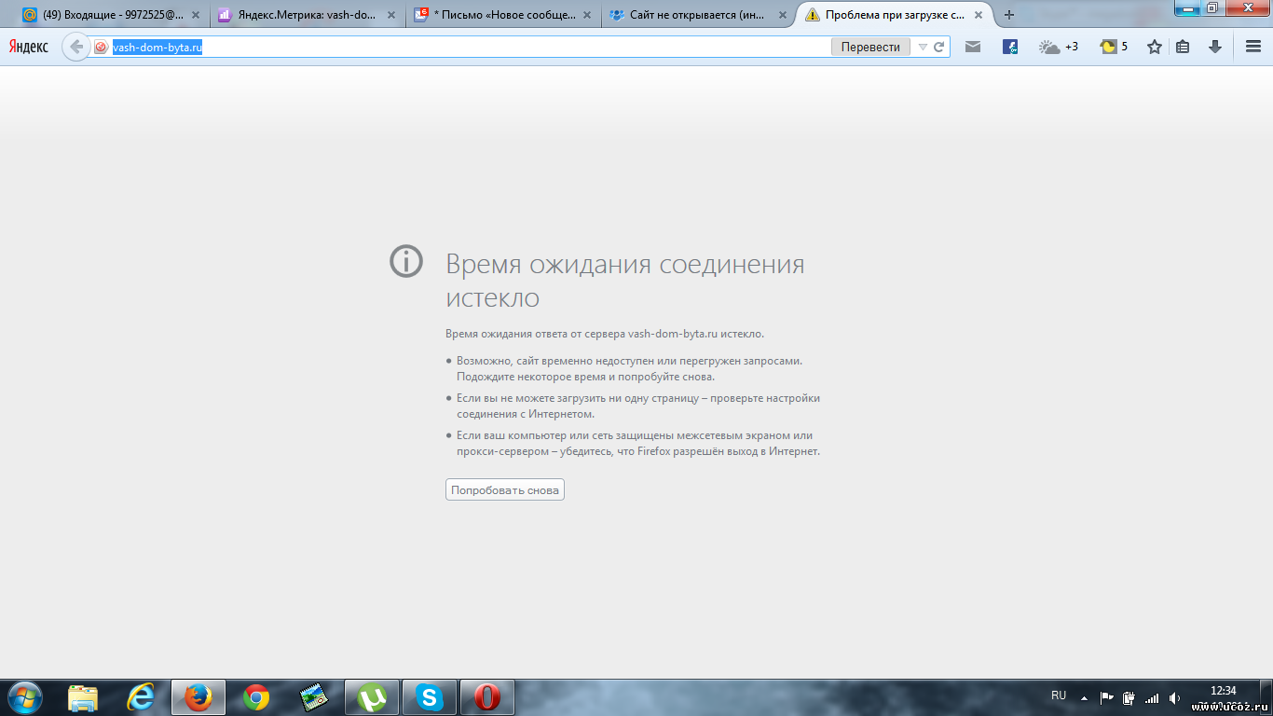1273x716 pixels.
Task: Close the 'Сайт не открывается' tab
Action: pos(782,15)
